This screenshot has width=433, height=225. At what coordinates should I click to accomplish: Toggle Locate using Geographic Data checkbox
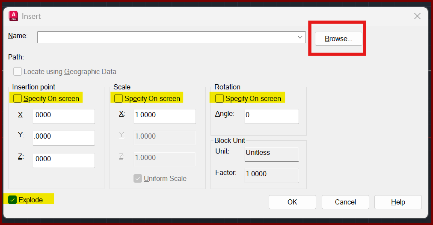coord(18,71)
